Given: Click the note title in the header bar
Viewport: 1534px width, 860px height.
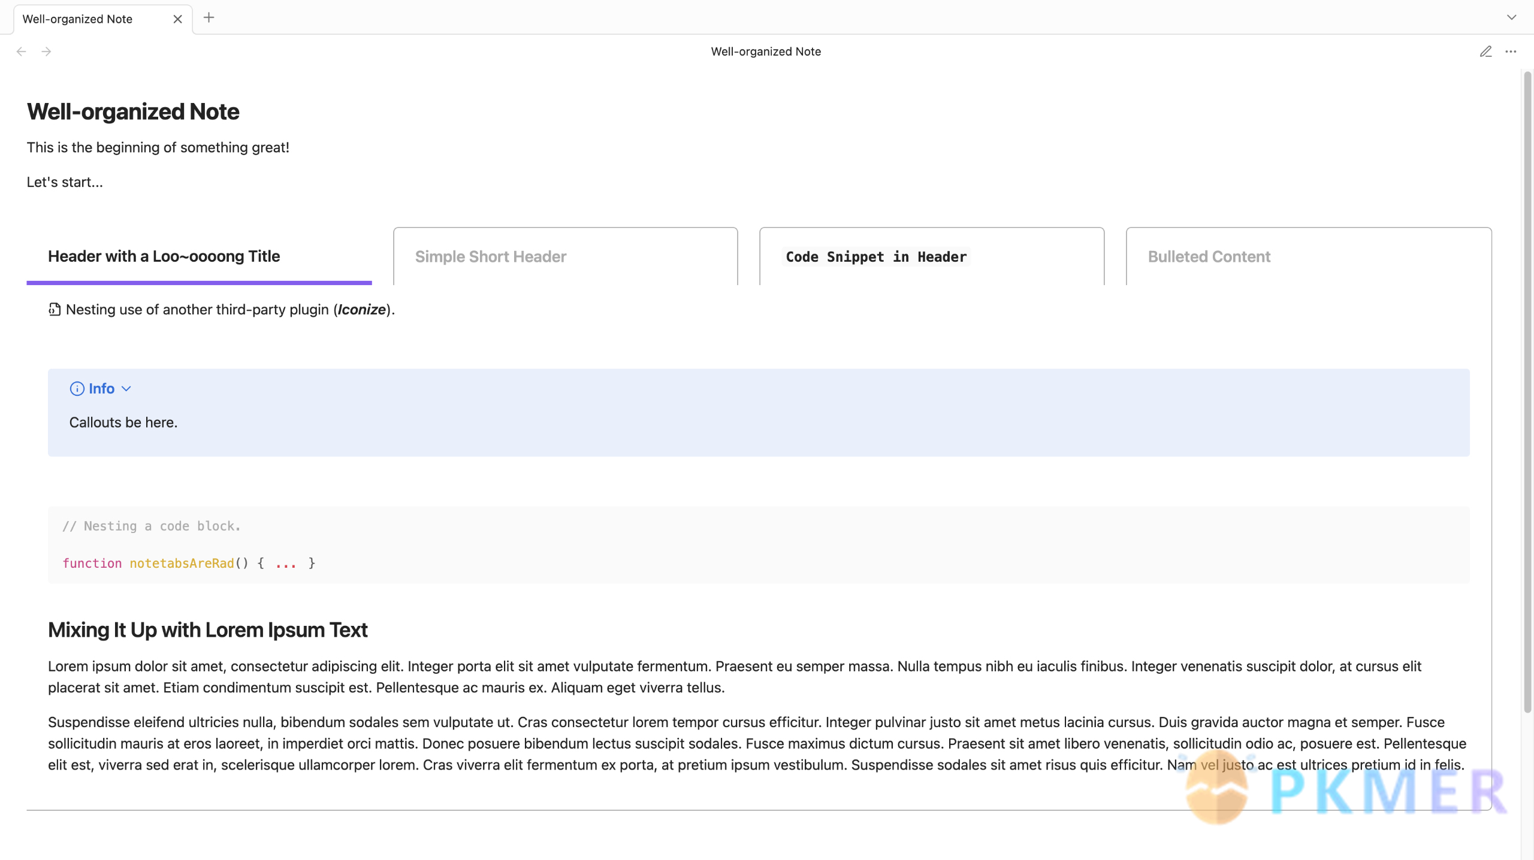Looking at the screenshot, I should click(x=765, y=52).
